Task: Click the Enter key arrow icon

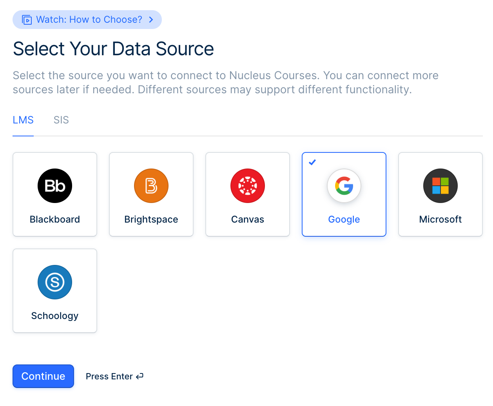Action: (x=140, y=376)
